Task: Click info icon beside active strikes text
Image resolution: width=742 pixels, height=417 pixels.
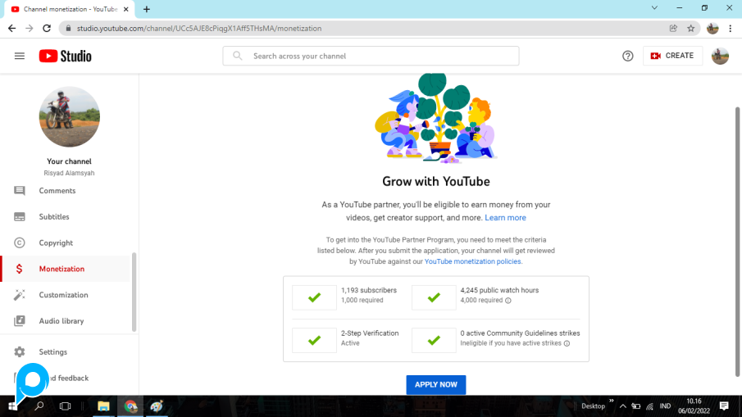Action: coord(567,343)
